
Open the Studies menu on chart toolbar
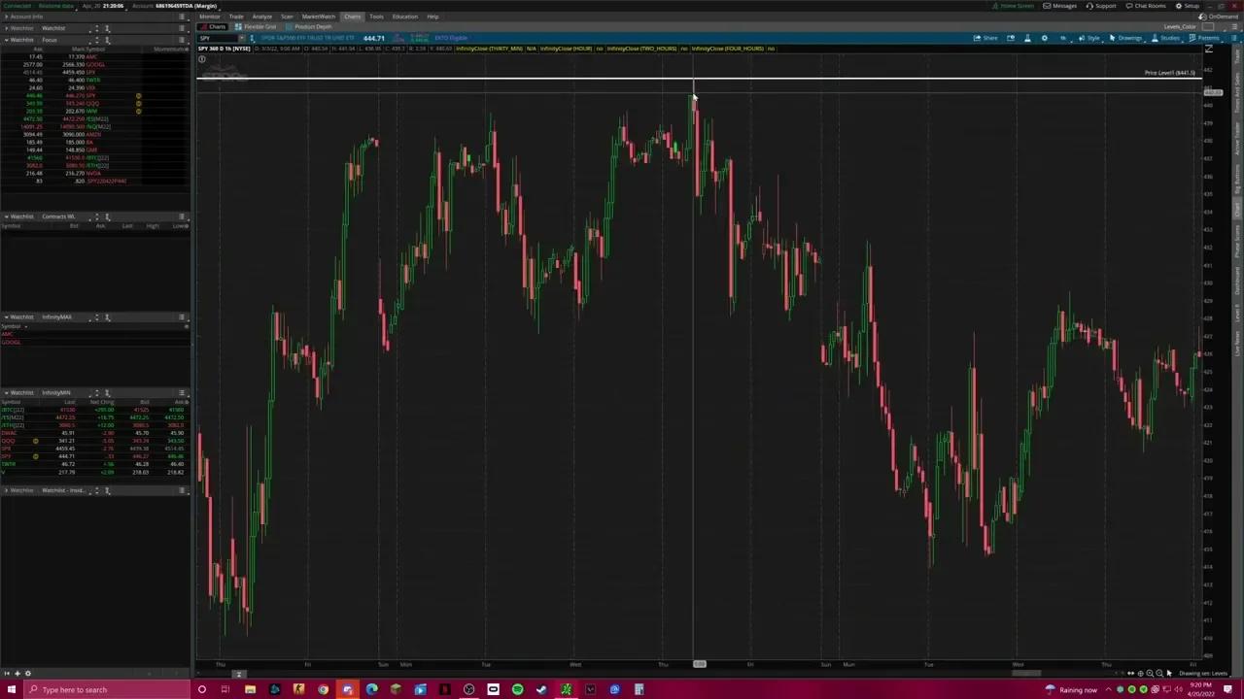click(1165, 38)
